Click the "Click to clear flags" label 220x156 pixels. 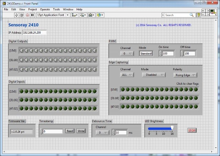187,84
